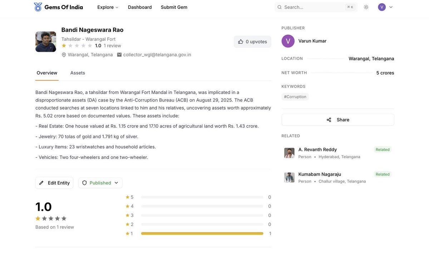Switch to the Assets tab
This screenshot has height=255, width=429.
(78, 73)
